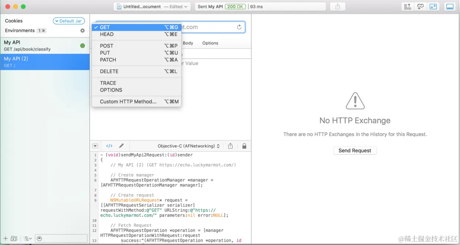Screen dimensions: 460x245
Task: Click the sort requests toolbar icon
Action: pos(407,7)
